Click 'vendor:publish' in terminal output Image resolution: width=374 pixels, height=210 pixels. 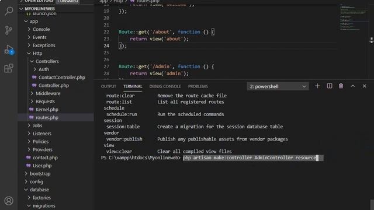124,139
